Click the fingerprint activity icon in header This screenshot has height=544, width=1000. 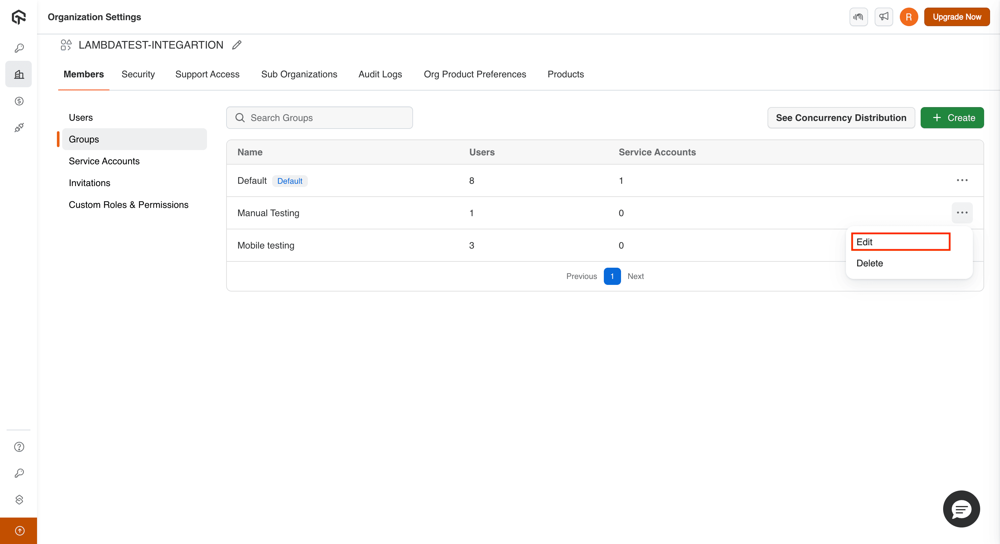(858, 17)
